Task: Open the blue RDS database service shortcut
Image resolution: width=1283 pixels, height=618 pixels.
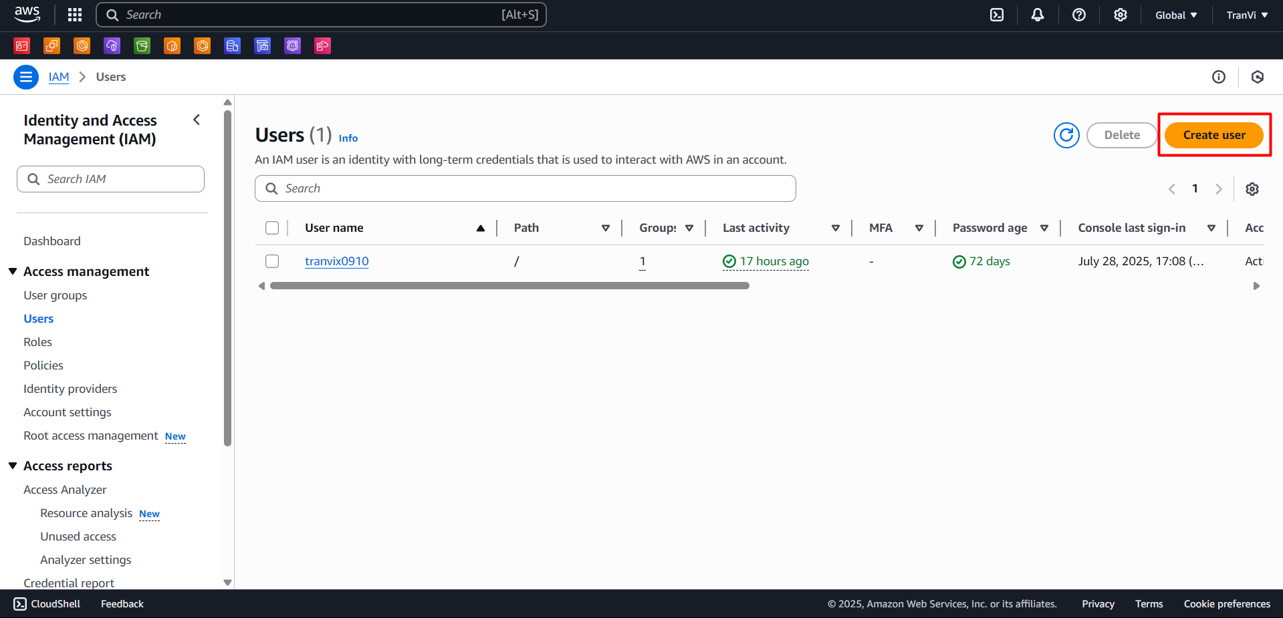Action: click(x=232, y=45)
